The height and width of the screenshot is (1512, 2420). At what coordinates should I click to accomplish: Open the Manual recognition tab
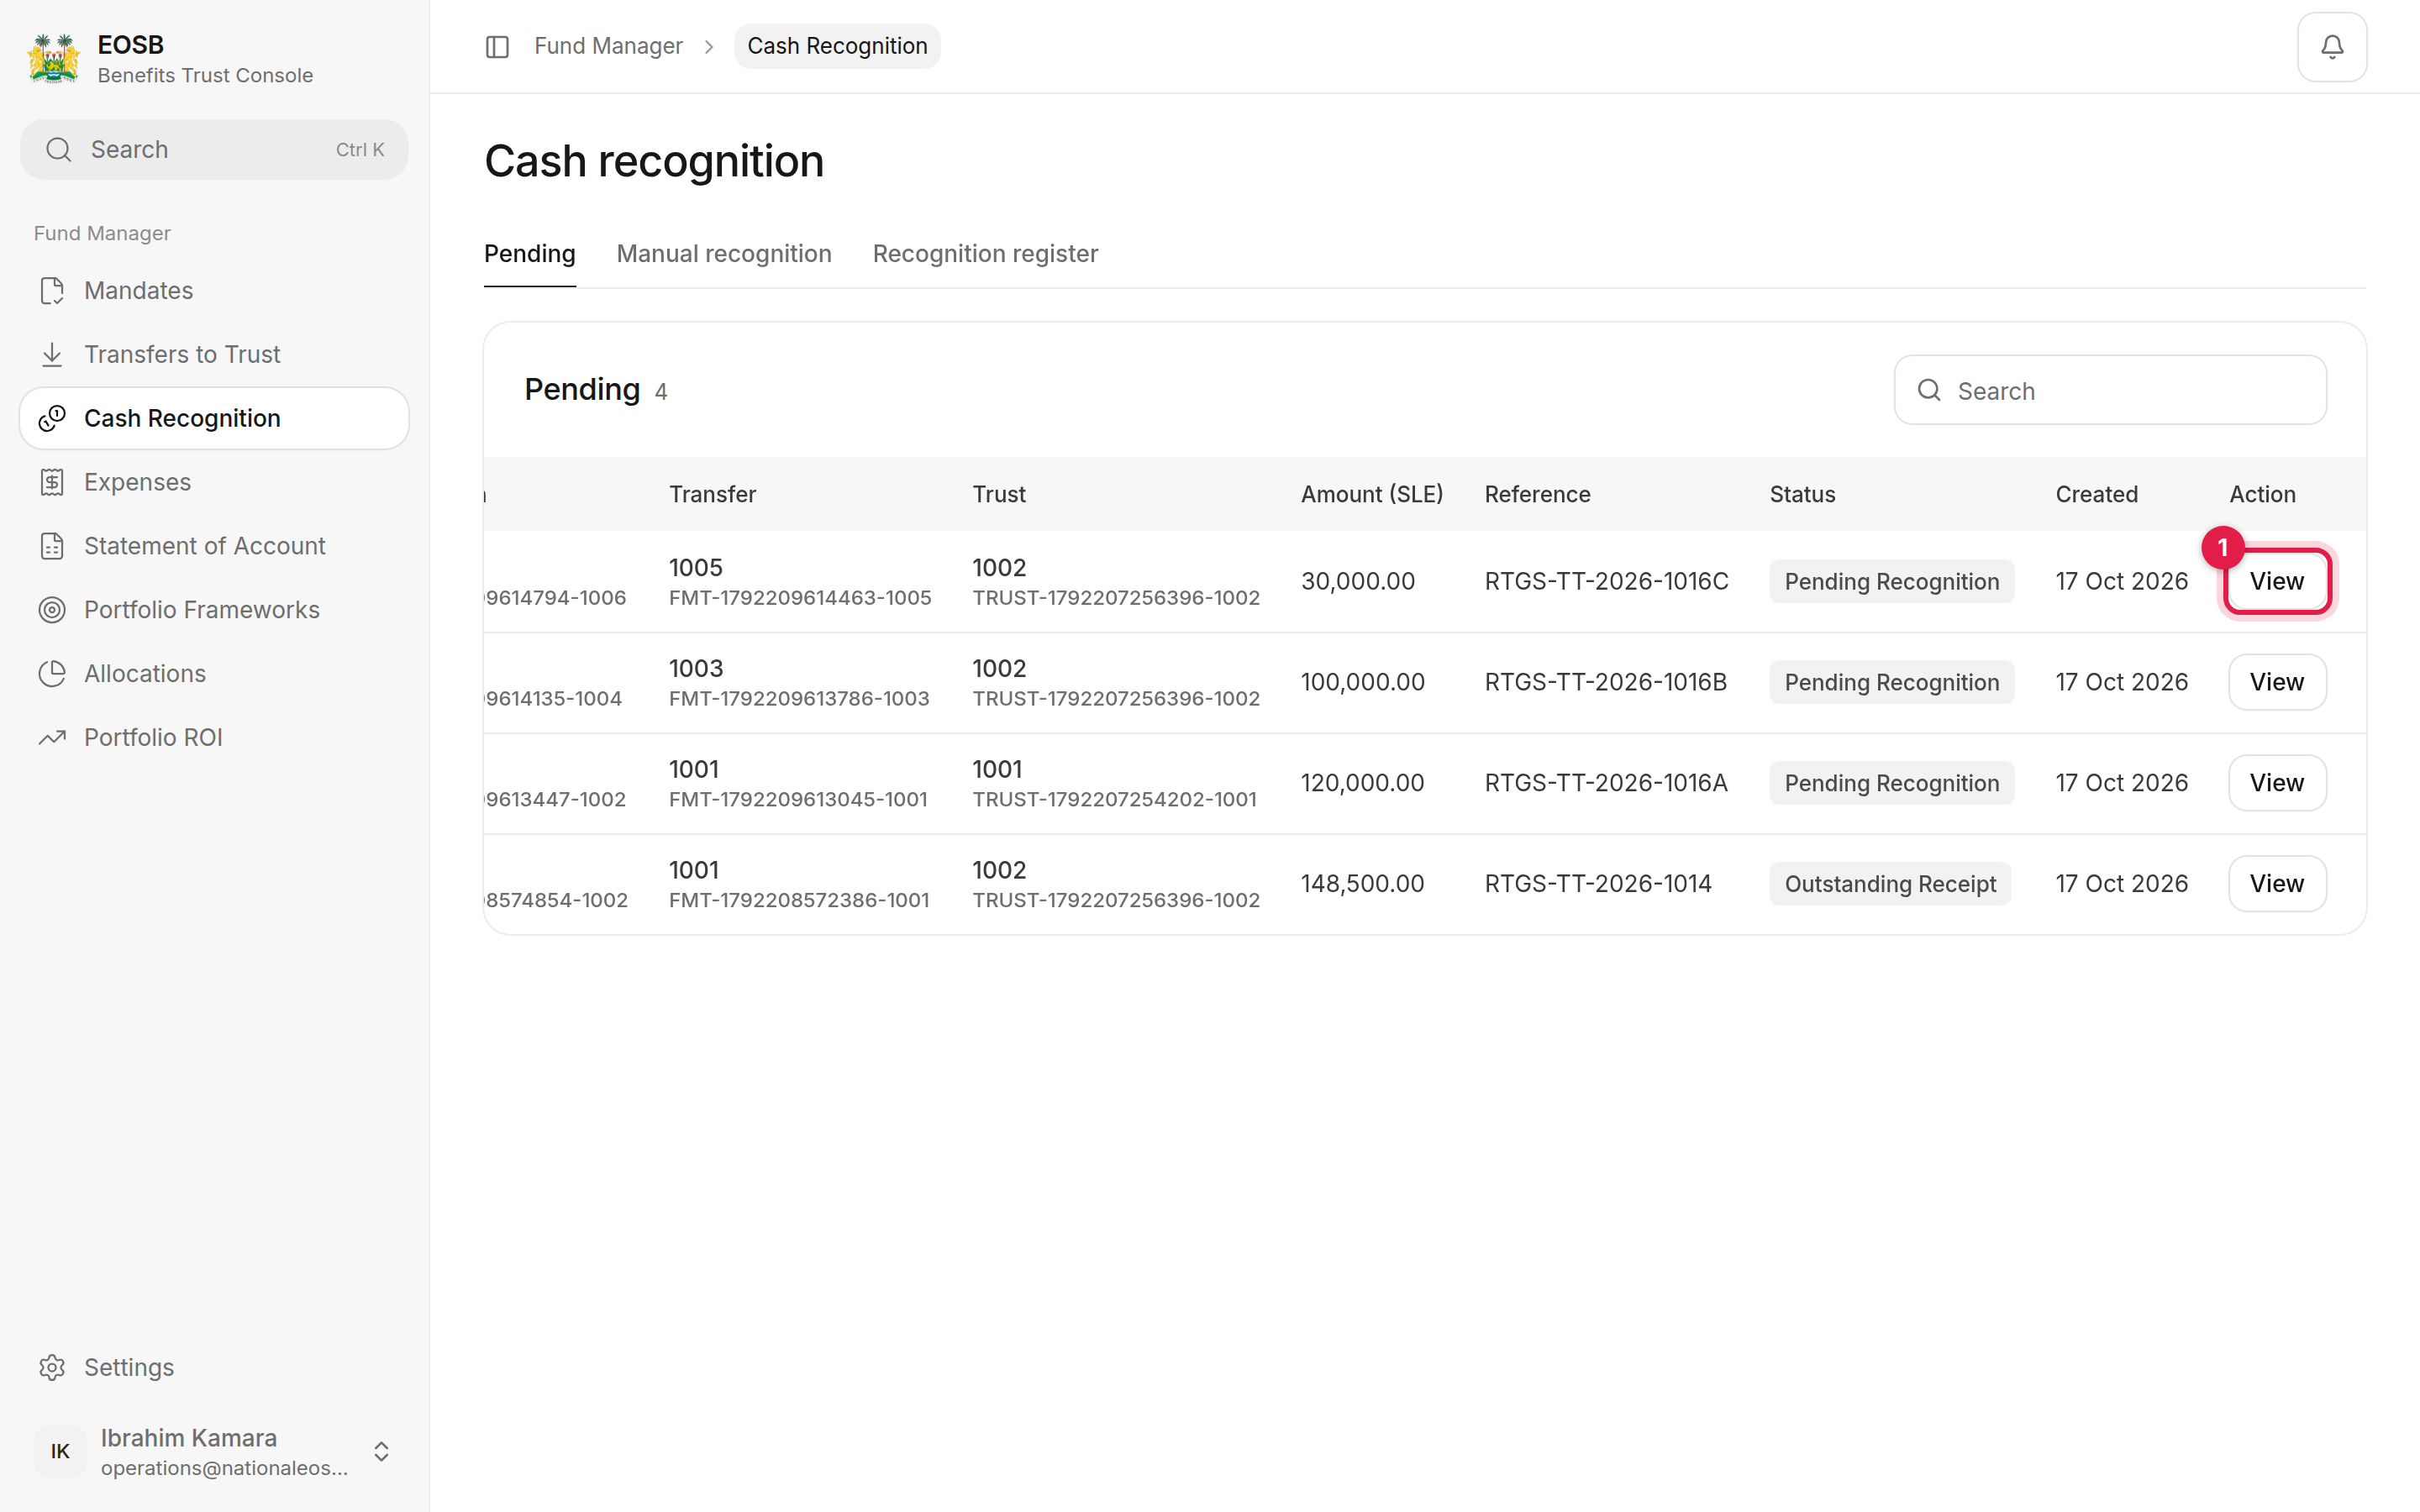pyautogui.click(x=724, y=254)
